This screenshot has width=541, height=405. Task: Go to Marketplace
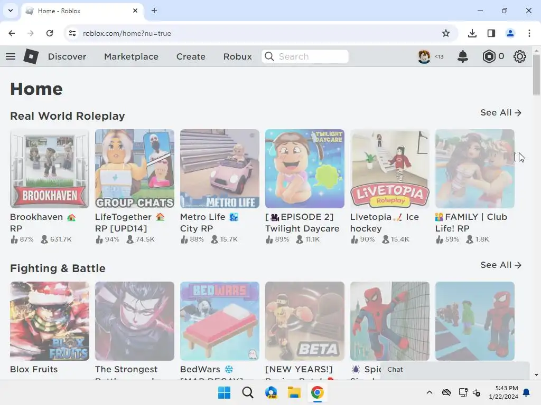pos(131,56)
